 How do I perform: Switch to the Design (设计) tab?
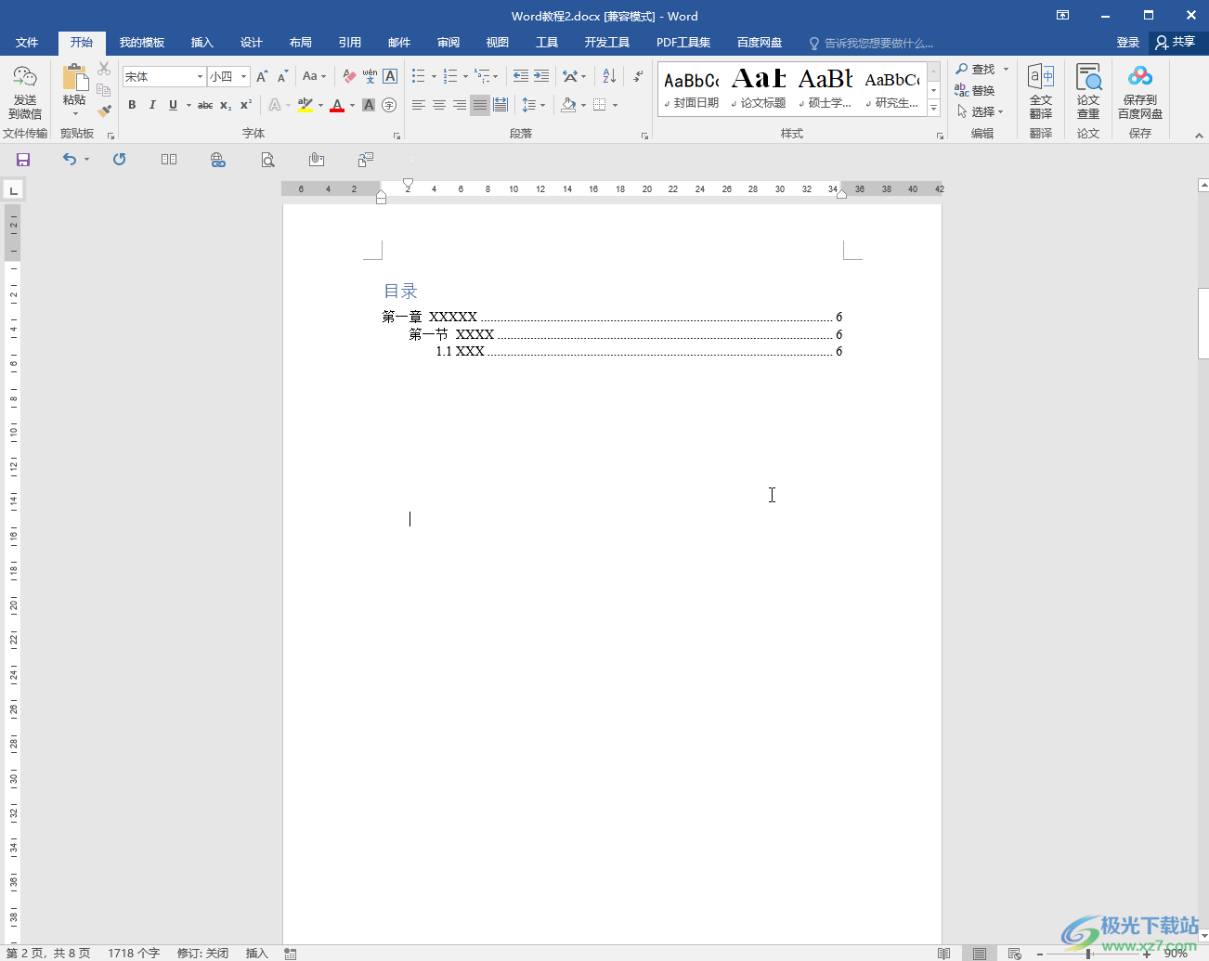pyautogui.click(x=252, y=43)
